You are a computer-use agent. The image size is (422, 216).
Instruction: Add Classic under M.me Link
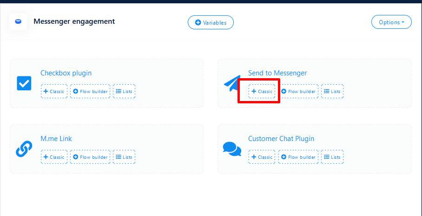click(54, 157)
